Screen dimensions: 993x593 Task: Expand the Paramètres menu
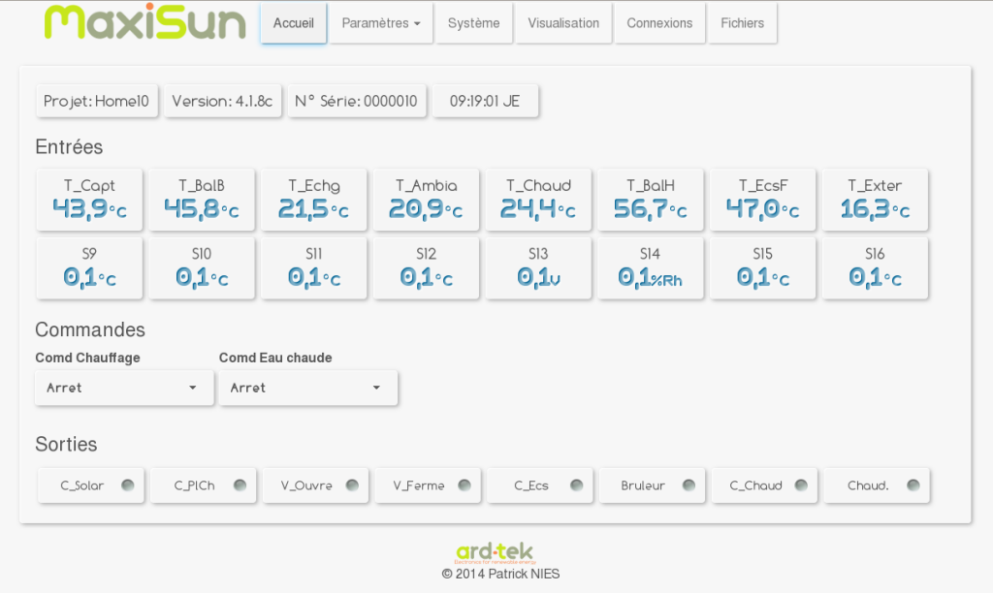[x=381, y=23]
